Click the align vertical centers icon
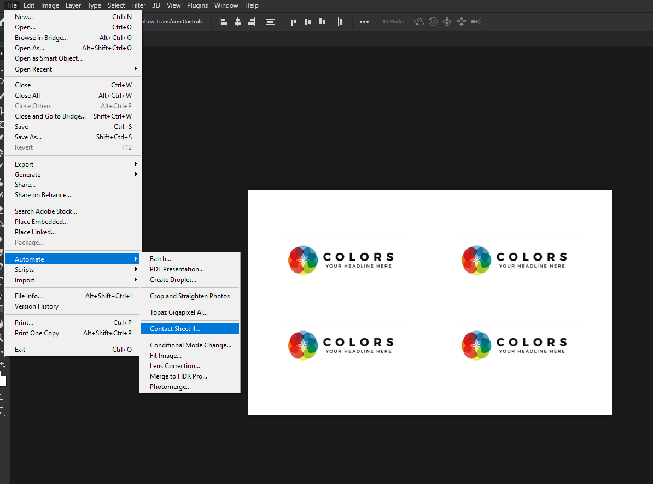Image resolution: width=653 pixels, height=484 pixels. [308, 22]
